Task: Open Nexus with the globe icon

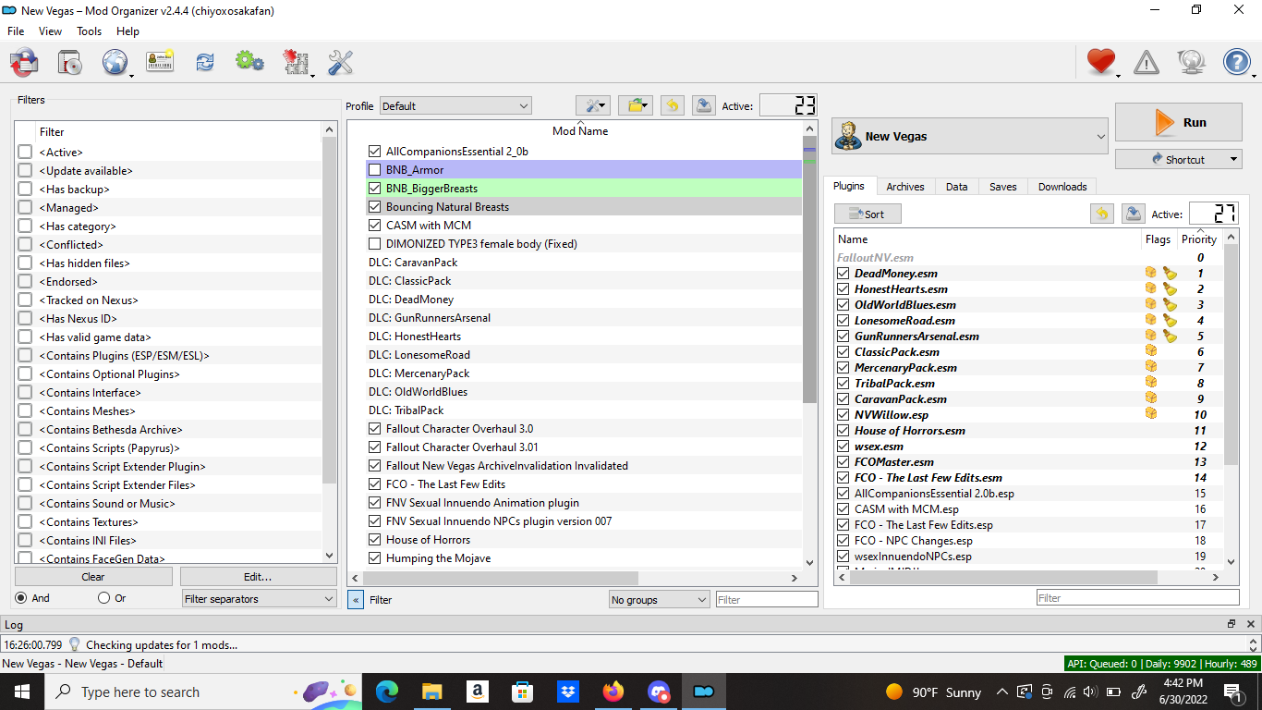Action: click(x=115, y=62)
